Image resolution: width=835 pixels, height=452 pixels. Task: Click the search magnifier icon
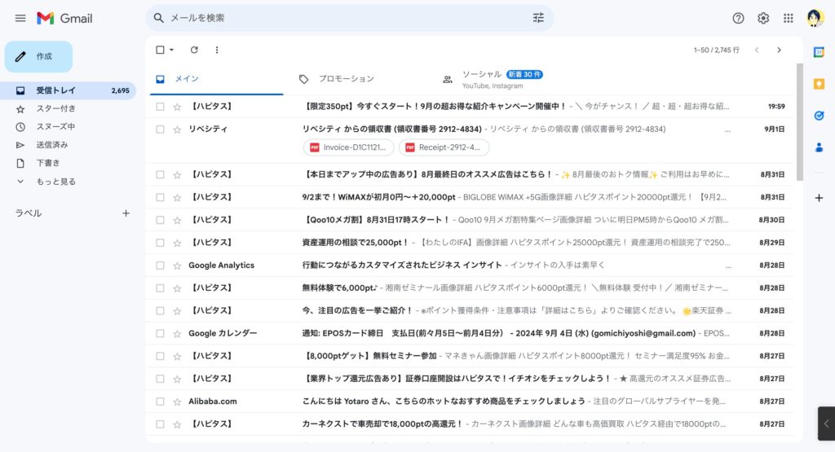(159, 18)
